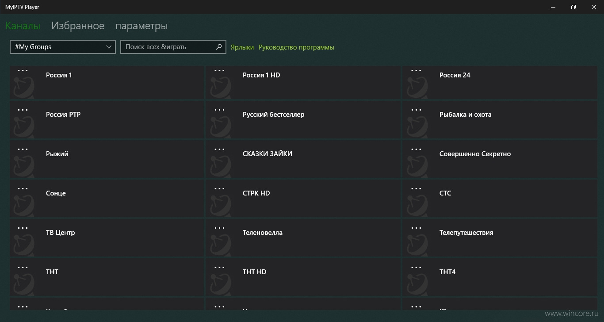Restore down the MyIPTV Player window
This screenshot has height=322, width=604.
pos(573,7)
